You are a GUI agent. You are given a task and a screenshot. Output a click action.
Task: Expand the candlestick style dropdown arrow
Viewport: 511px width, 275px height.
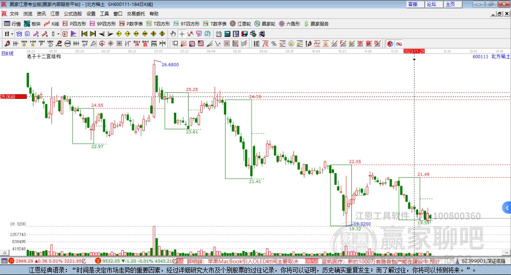(x=58, y=34)
